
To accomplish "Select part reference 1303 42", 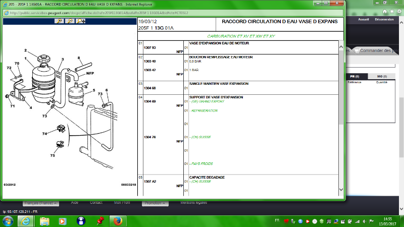I will coord(149,70).
